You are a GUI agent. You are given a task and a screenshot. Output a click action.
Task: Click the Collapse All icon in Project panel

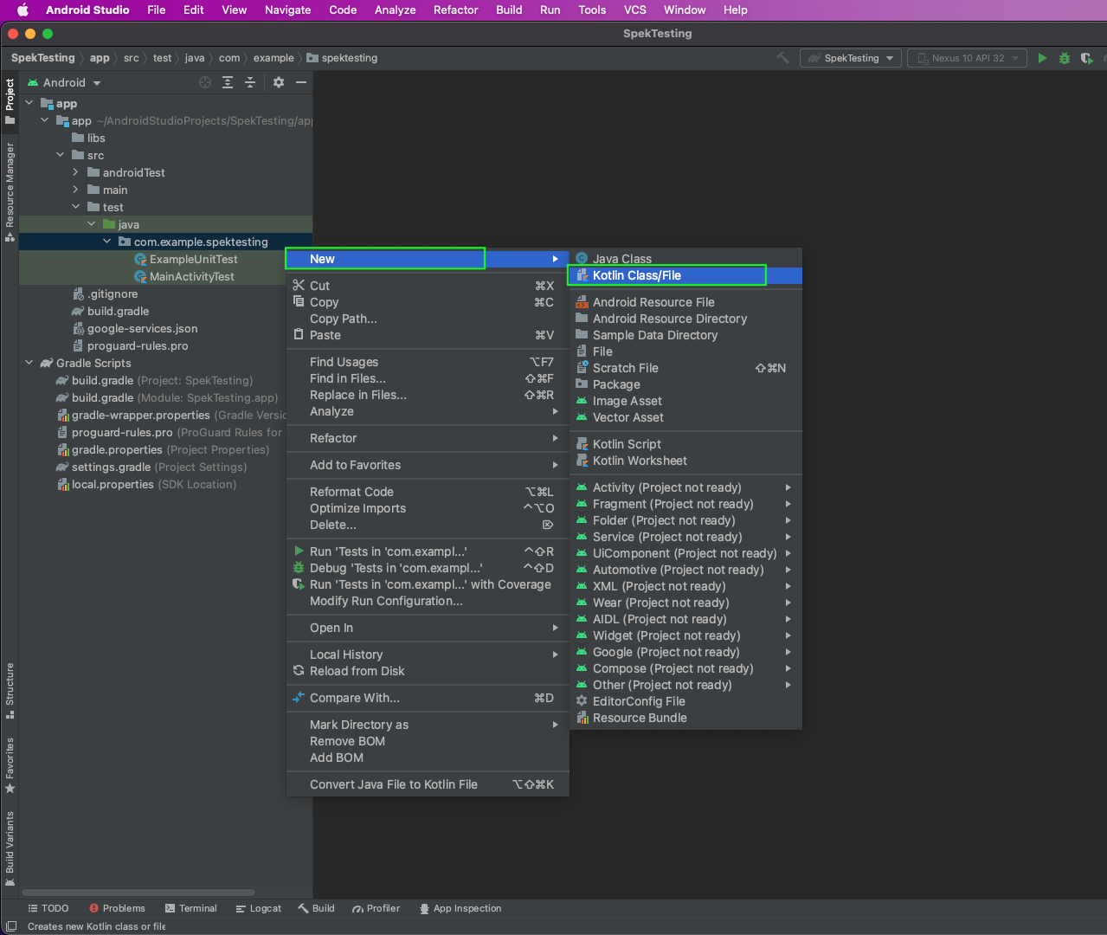click(x=250, y=82)
